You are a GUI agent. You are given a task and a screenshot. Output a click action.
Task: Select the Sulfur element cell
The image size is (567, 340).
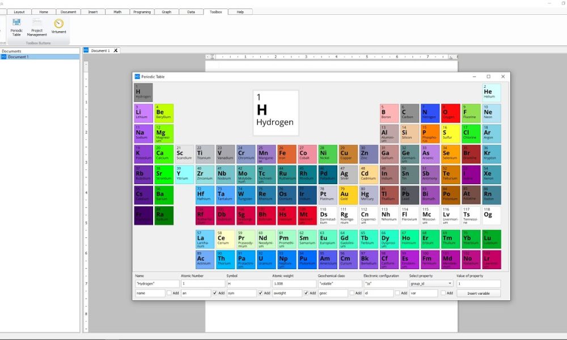pyautogui.click(x=451, y=134)
